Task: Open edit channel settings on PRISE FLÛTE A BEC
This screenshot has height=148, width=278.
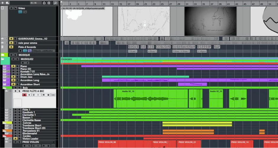Action: tap(34, 95)
